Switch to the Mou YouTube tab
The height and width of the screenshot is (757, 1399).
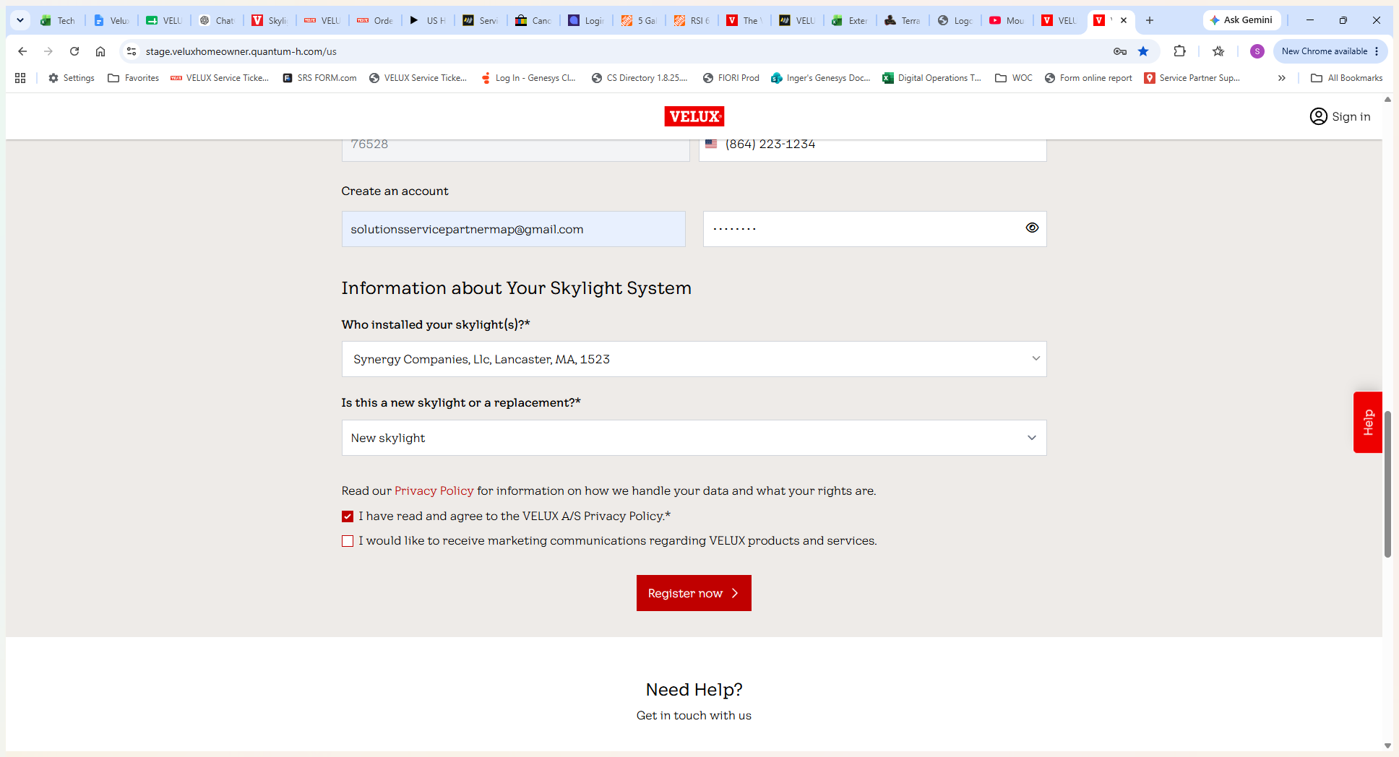click(x=1007, y=20)
